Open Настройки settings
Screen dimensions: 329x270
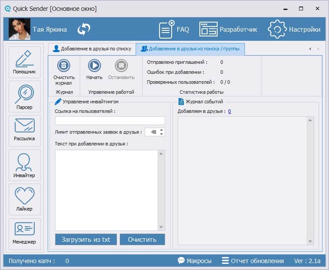294,30
